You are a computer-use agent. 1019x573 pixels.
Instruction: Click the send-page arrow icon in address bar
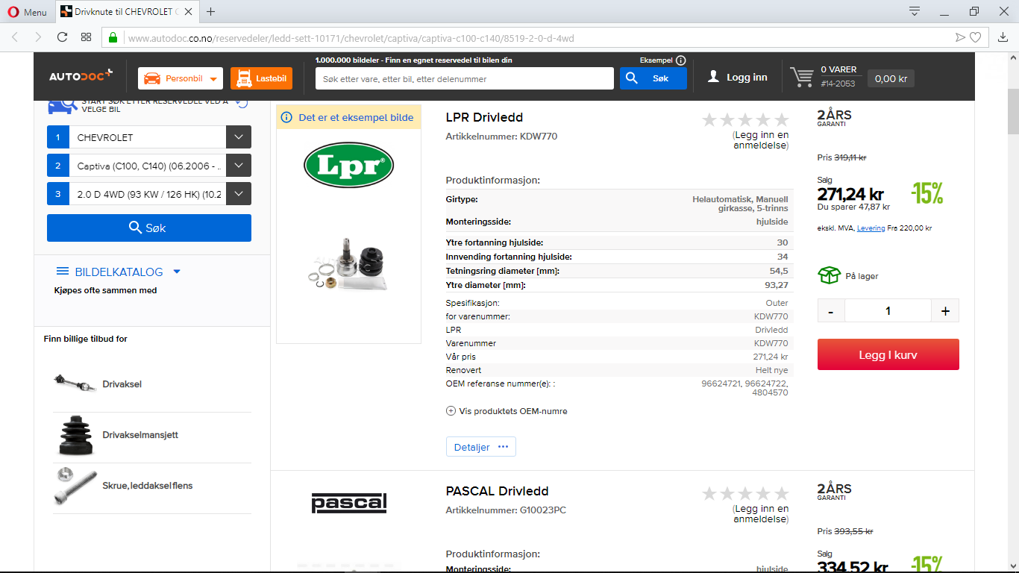pos(960,37)
